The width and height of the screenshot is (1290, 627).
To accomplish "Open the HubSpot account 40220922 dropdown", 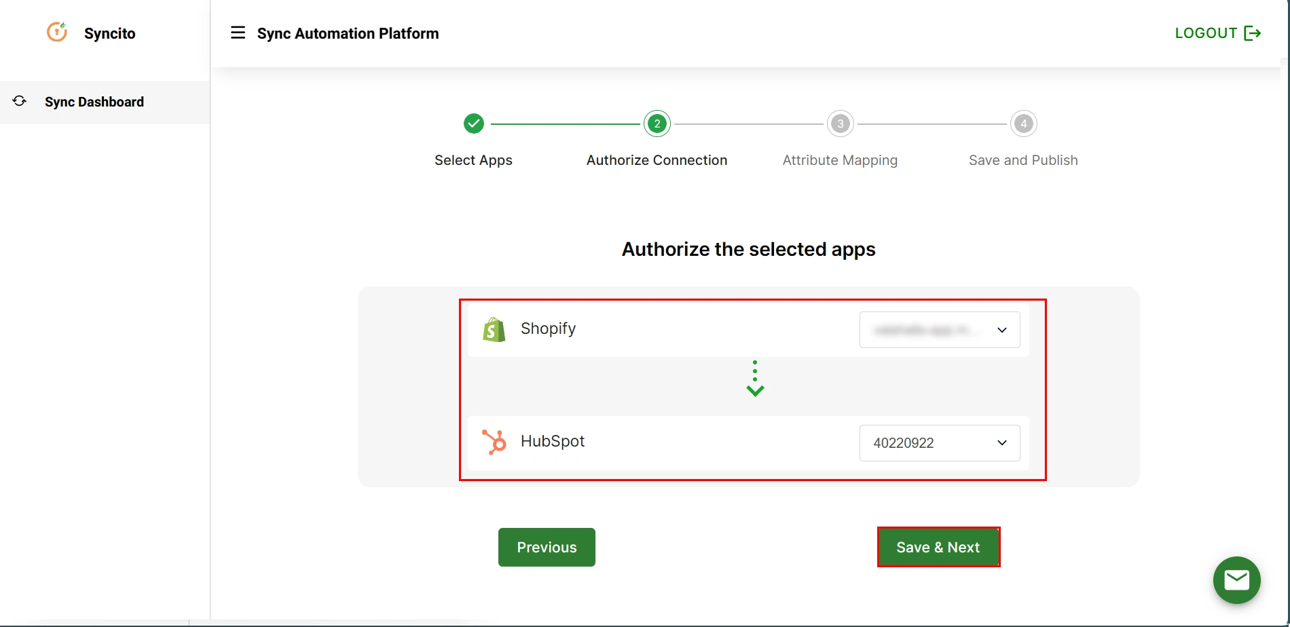I will (940, 442).
